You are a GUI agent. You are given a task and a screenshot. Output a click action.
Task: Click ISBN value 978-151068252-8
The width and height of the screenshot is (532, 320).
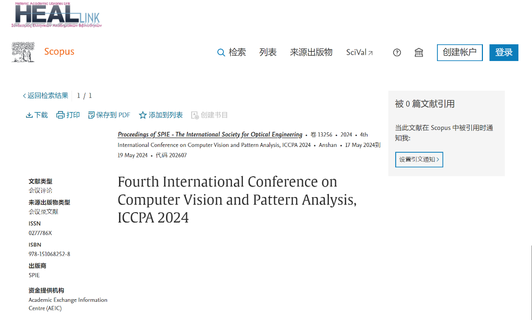50,254
